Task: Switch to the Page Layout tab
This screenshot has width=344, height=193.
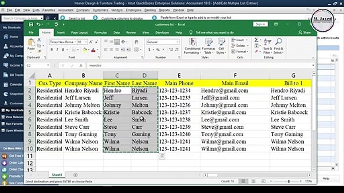Action: [79, 32]
